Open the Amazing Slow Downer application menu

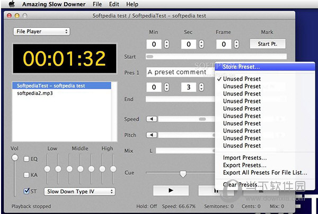point(54,4)
